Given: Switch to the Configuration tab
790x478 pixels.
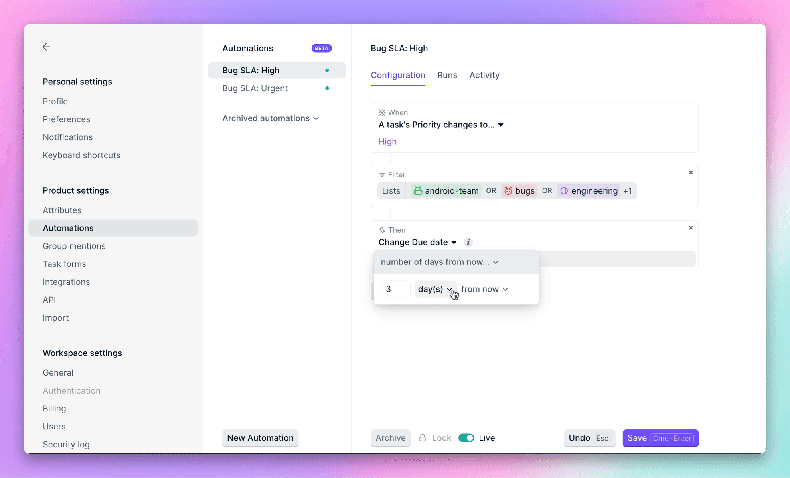Looking at the screenshot, I should click(x=398, y=75).
